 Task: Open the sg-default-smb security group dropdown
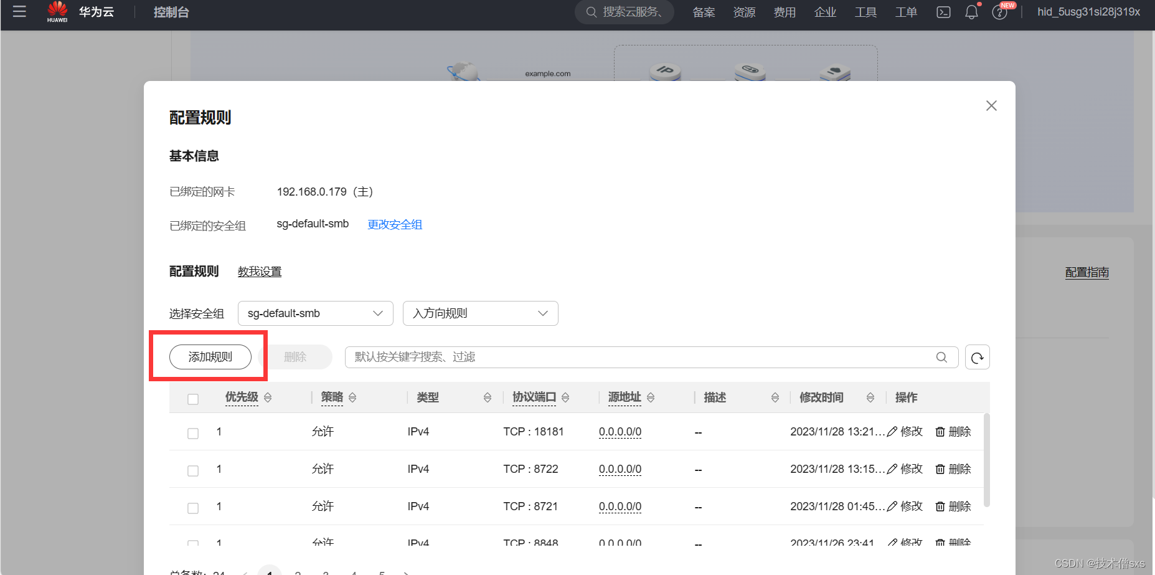[x=316, y=313]
